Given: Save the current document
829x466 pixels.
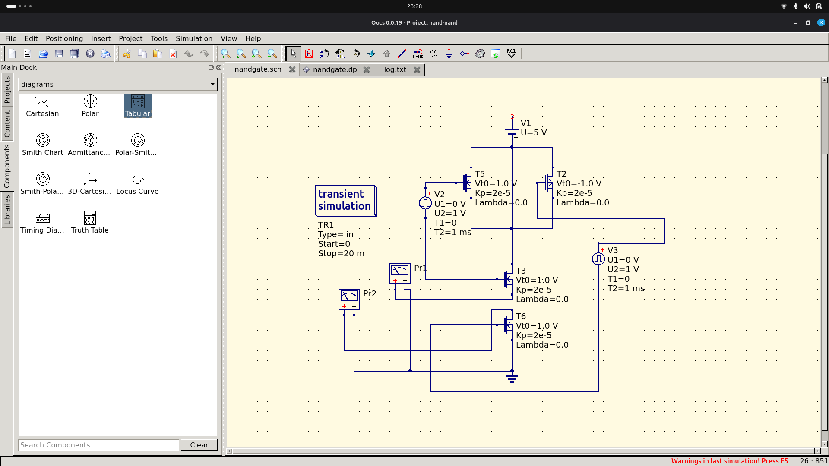Looking at the screenshot, I should click(x=59, y=54).
